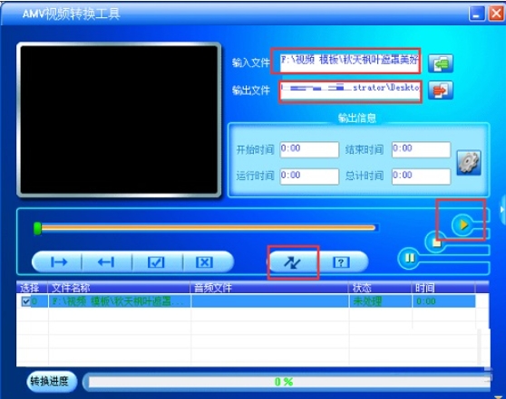Click the 转换进度 button
506x399 pixels.
click(x=52, y=382)
